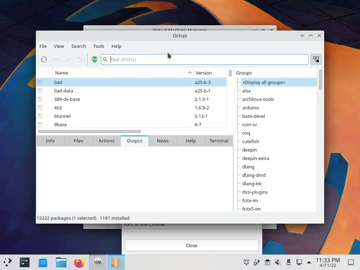This screenshot has width=360, height=270.
Task: Click the magnifier icon in search box
Action: click(105, 59)
